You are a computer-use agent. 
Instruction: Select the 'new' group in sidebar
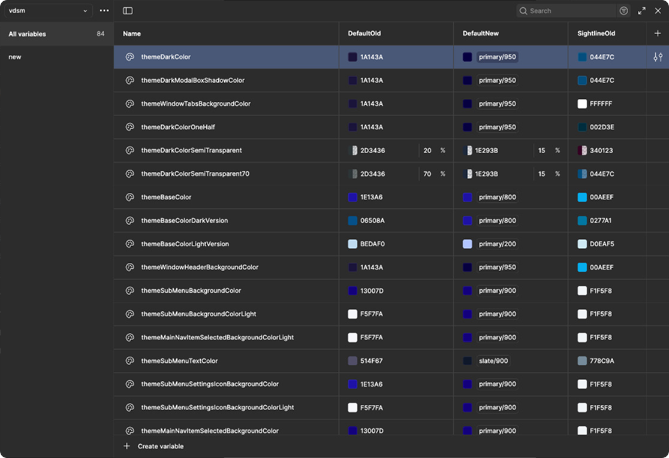point(15,57)
